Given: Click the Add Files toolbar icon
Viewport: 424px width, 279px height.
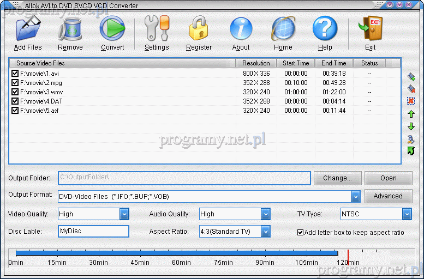Looking at the screenshot, I should pyautogui.click(x=28, y=30).
